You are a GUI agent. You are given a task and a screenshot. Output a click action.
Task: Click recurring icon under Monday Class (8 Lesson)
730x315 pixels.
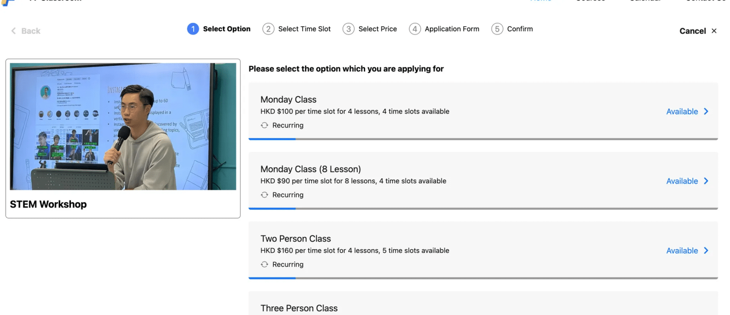(264, 195)
